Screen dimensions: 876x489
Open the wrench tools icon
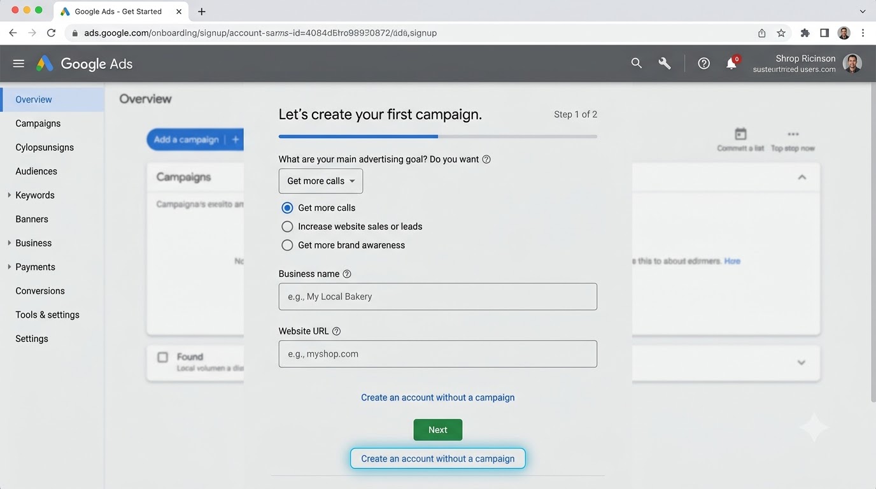(x=665, y=63)
